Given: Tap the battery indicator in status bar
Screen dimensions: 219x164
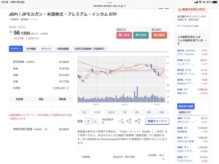Looking at the screenshot, I should [x=215, y=2].
